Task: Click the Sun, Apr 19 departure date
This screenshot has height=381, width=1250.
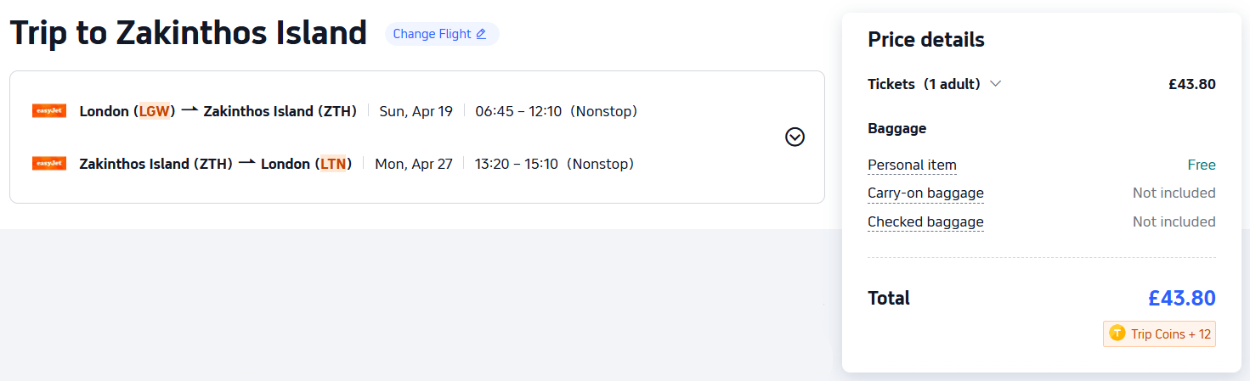Action: pos(416,111)
